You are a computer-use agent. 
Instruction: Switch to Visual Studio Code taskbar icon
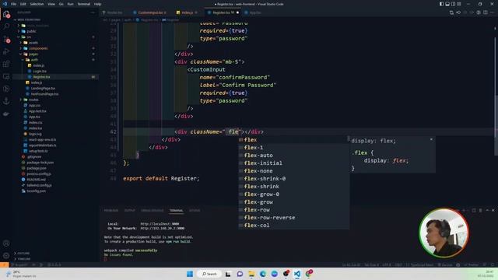tap(297, 274)
